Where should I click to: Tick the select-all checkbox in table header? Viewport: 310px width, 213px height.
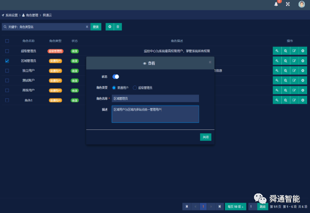coord(7,41)
